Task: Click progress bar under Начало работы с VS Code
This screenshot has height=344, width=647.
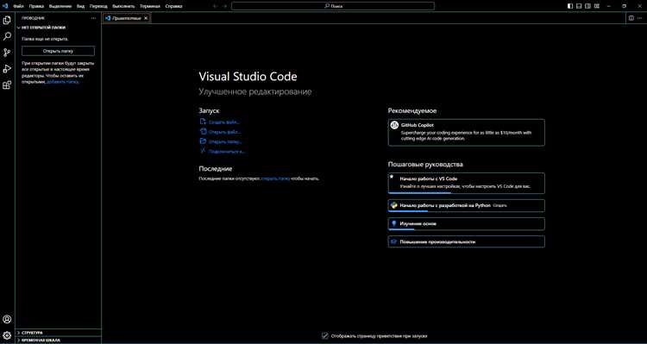Action: (419, 192)
